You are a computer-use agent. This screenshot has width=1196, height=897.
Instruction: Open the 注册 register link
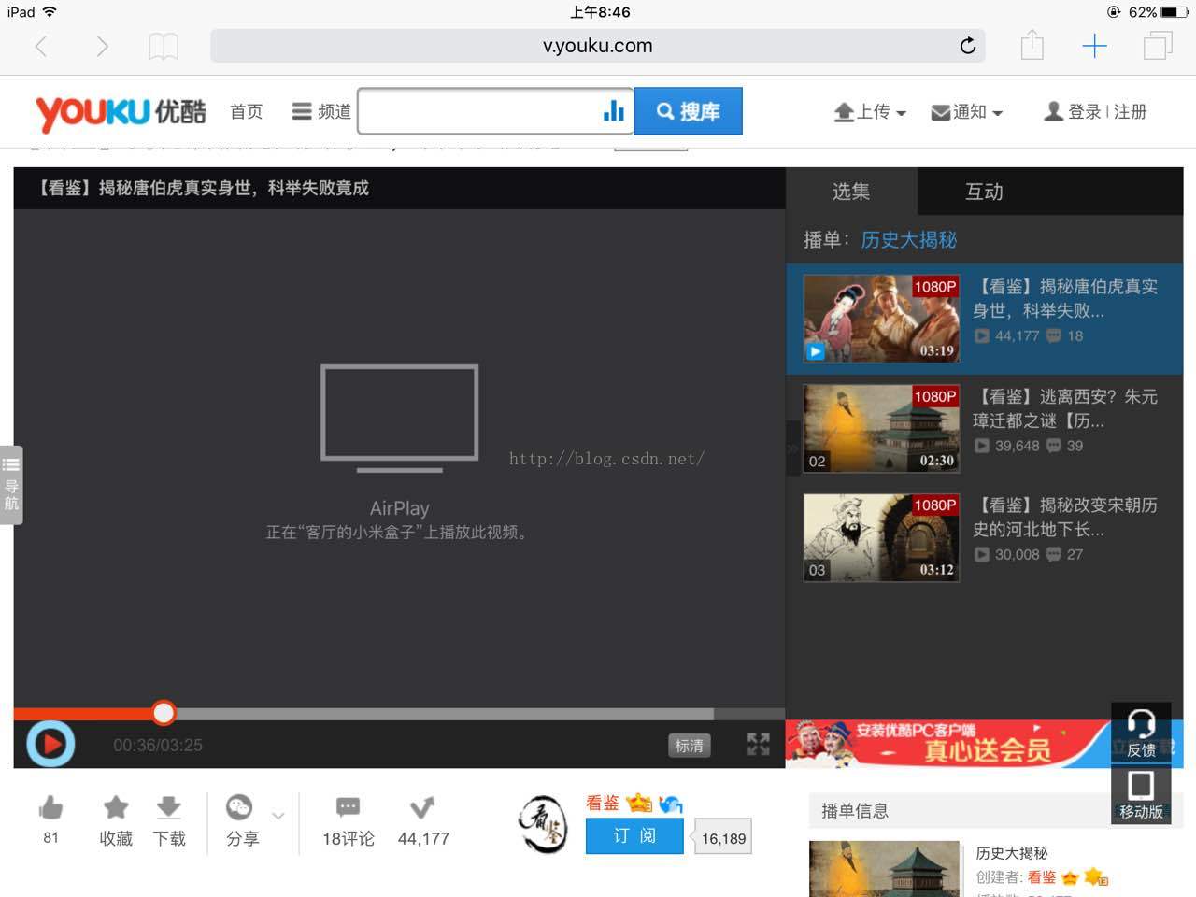[x=1131, y=112]
